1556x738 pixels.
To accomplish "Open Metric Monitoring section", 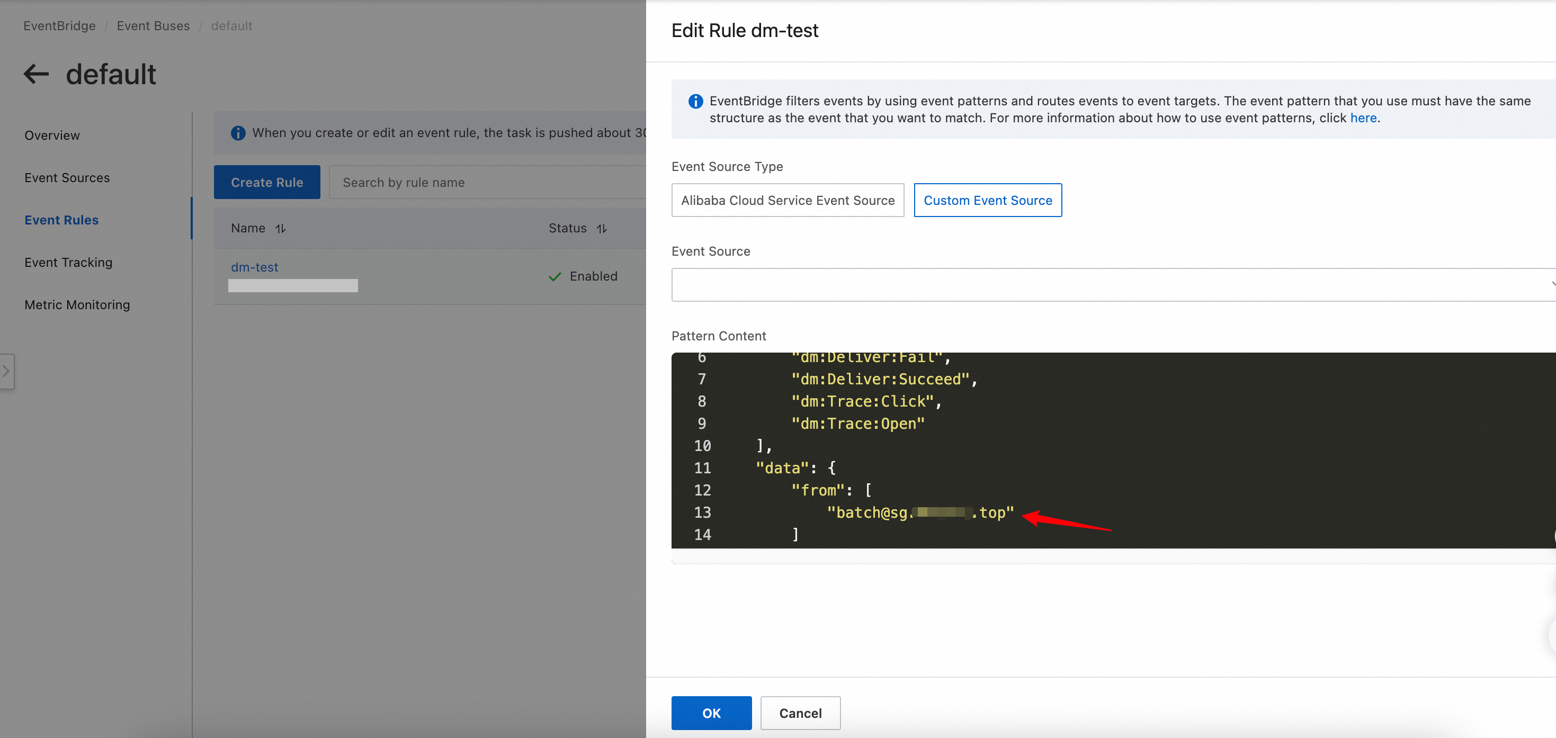I will [77, 304].
